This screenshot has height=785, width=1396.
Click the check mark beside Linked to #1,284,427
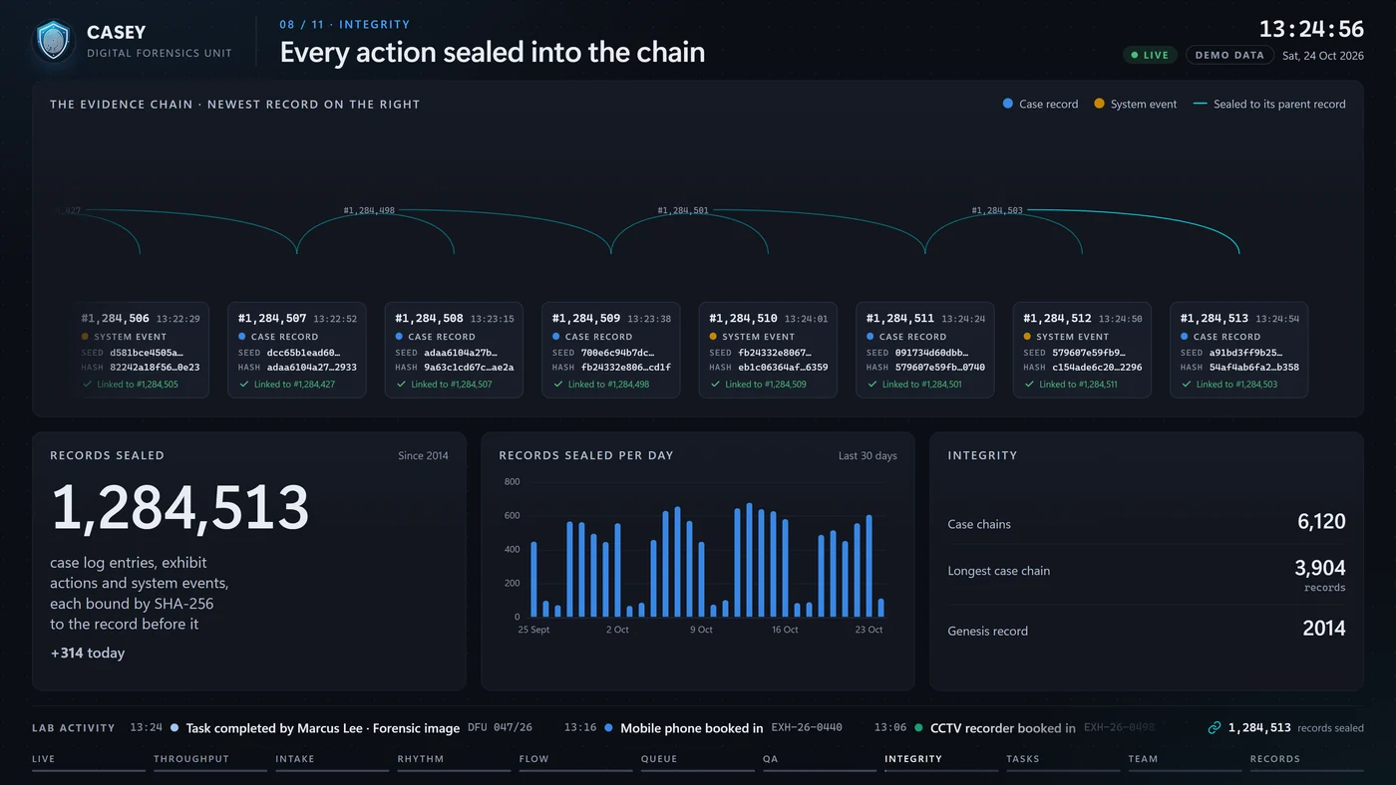click(243, 384)
